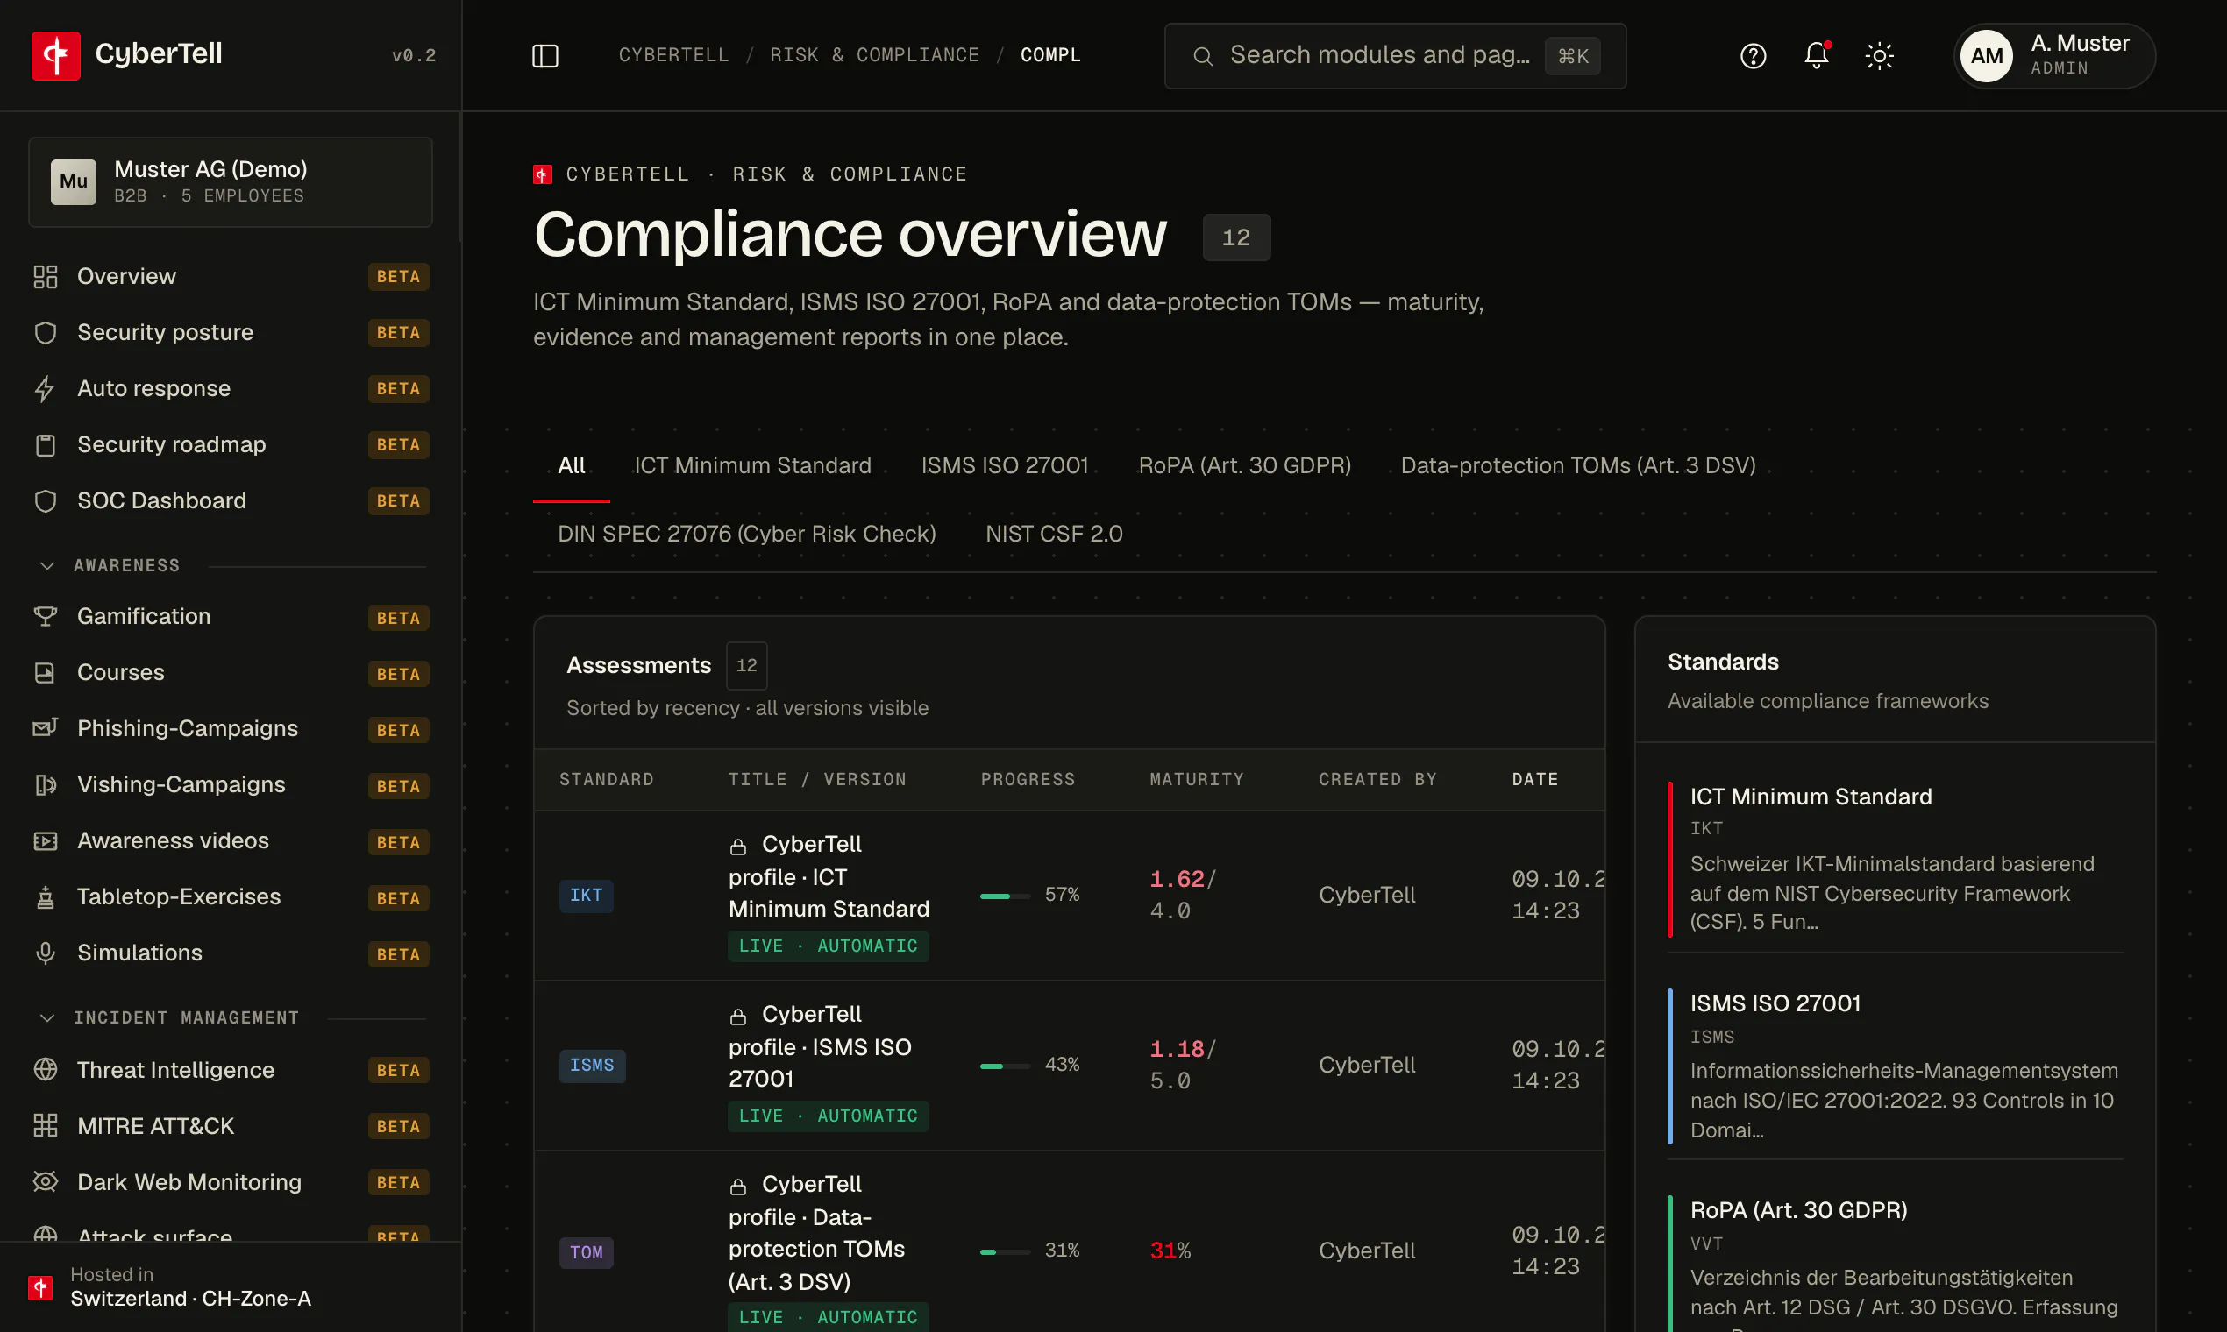
Task: Open Tabletop-Exercises chess piece icon
Action: pyautogui.click(x=45, y=897)
